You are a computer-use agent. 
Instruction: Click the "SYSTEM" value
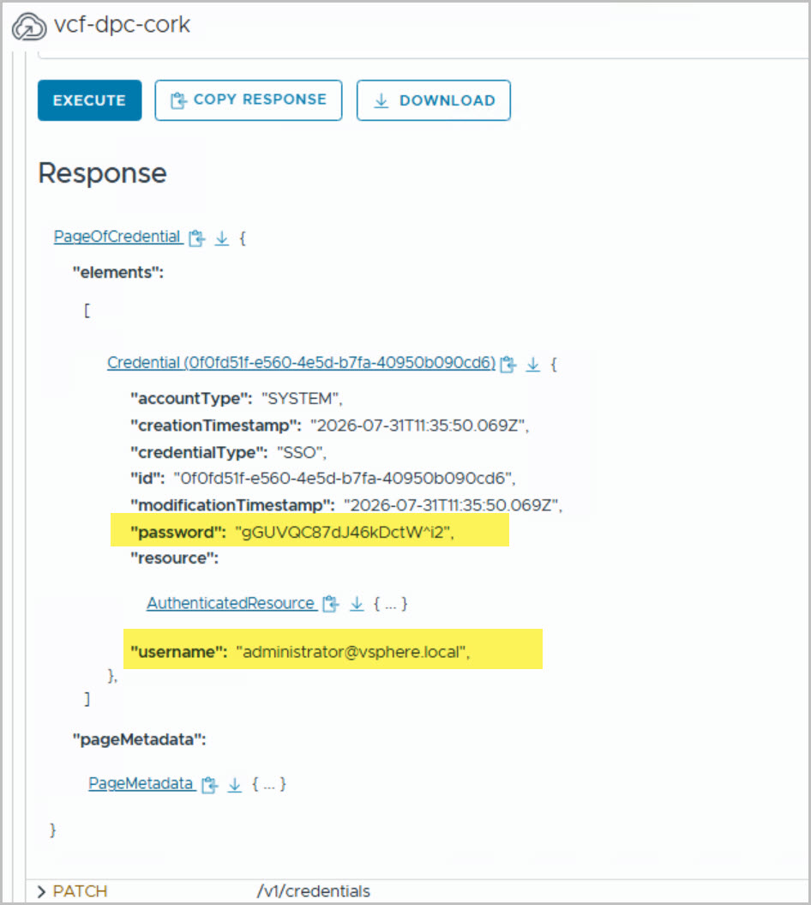(302, 399)
